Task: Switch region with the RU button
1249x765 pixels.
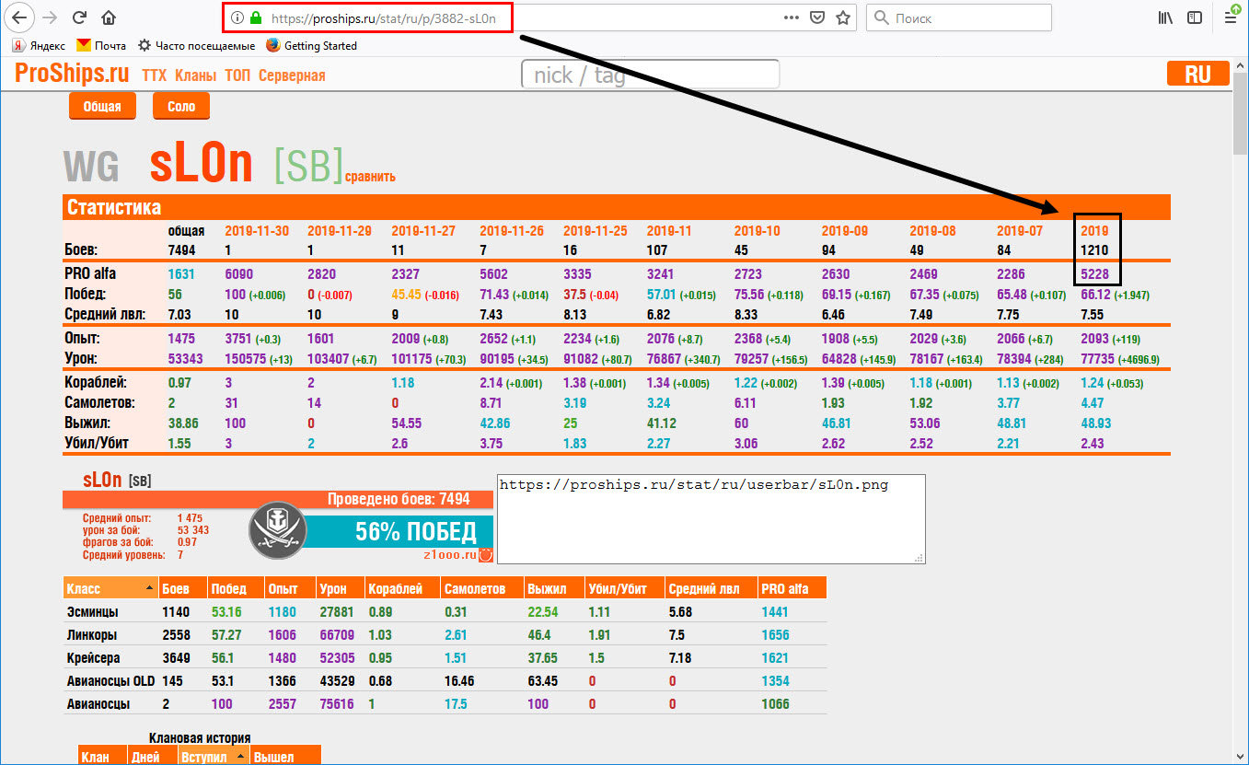Action: (x=1198, y=75)
